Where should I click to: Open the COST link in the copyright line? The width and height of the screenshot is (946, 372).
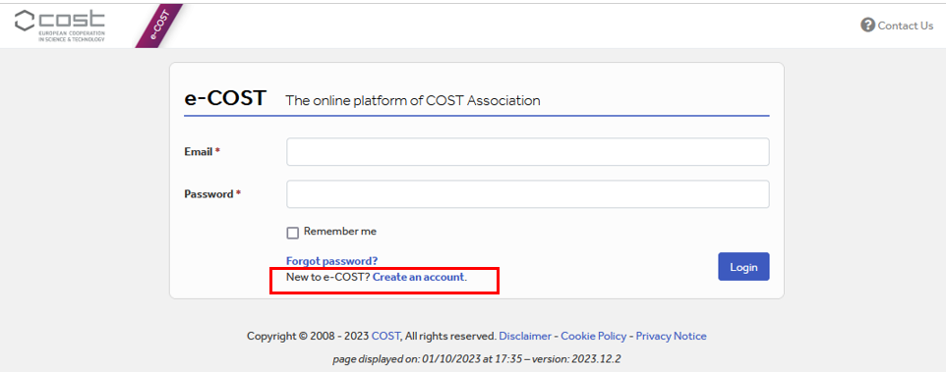click(385, 336)
